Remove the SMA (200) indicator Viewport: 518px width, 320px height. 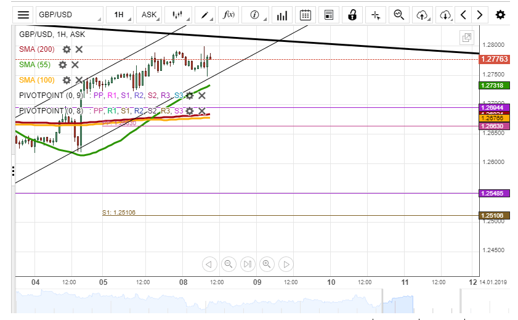pos(79,49)
